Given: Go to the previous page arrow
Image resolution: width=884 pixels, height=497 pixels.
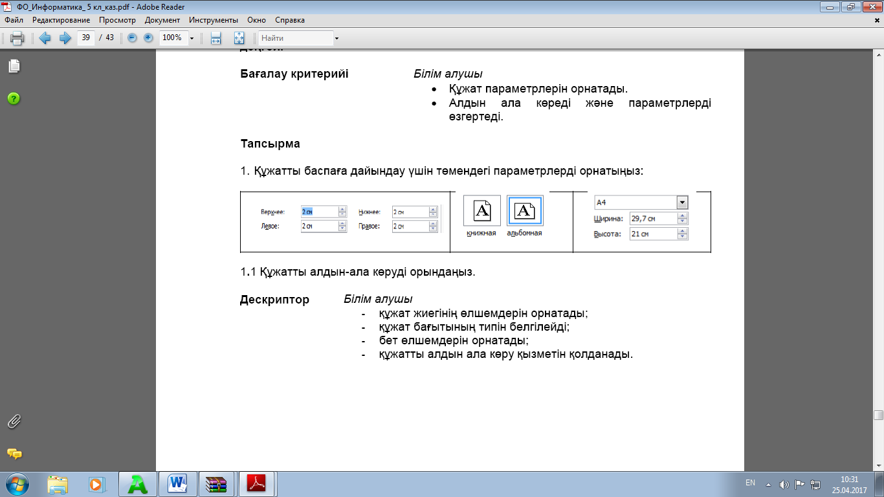Looking at the screenshot, I should pyautogui.click(x=45, y=38).
